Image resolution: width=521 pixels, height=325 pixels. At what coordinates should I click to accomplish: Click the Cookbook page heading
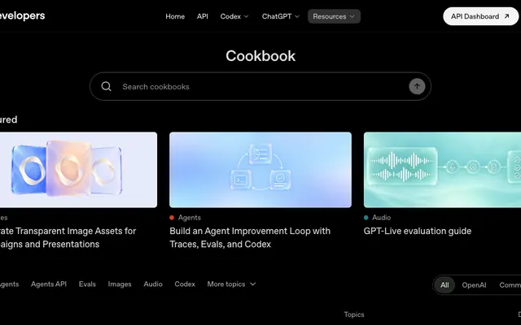[x=260, y=56]
